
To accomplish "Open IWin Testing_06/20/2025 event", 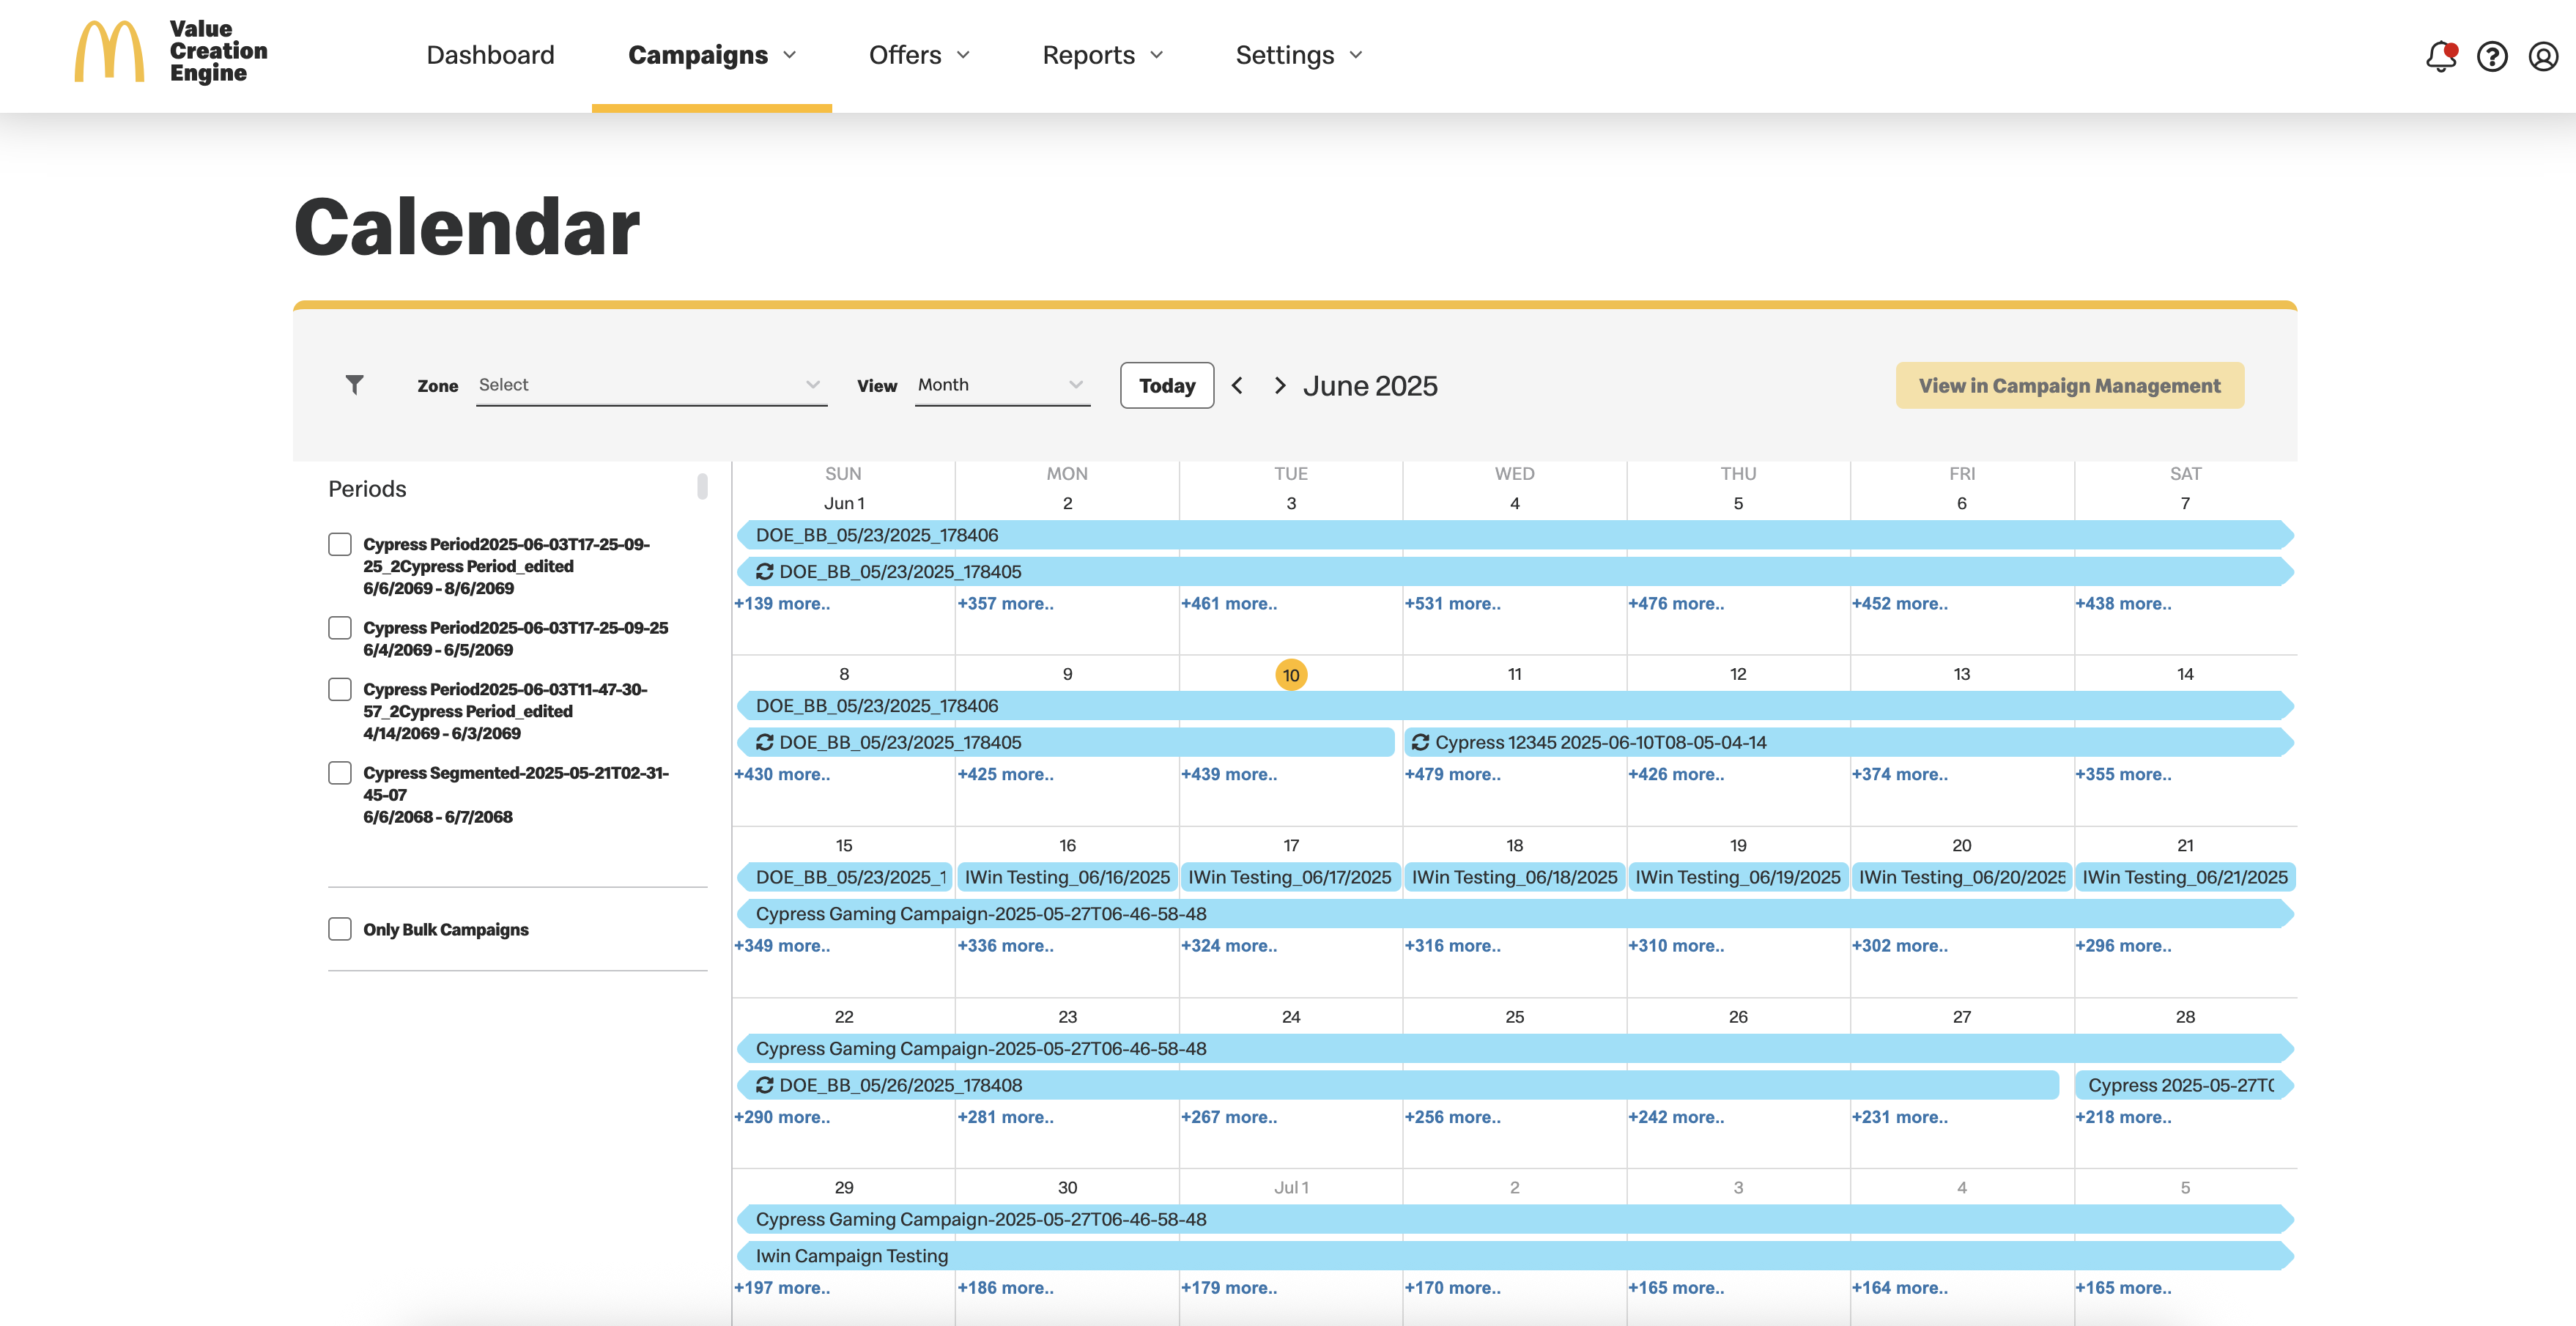I will (x=1961, y=877).
